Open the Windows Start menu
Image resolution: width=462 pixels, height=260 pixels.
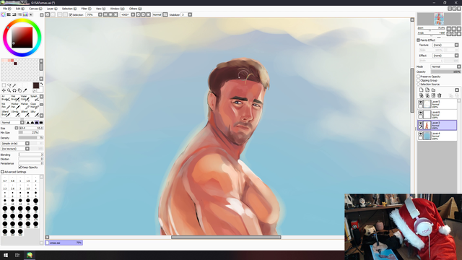point(6,255)
